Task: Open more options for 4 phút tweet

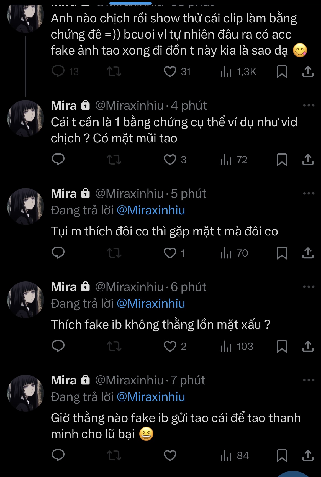Action: pos(309,105)
